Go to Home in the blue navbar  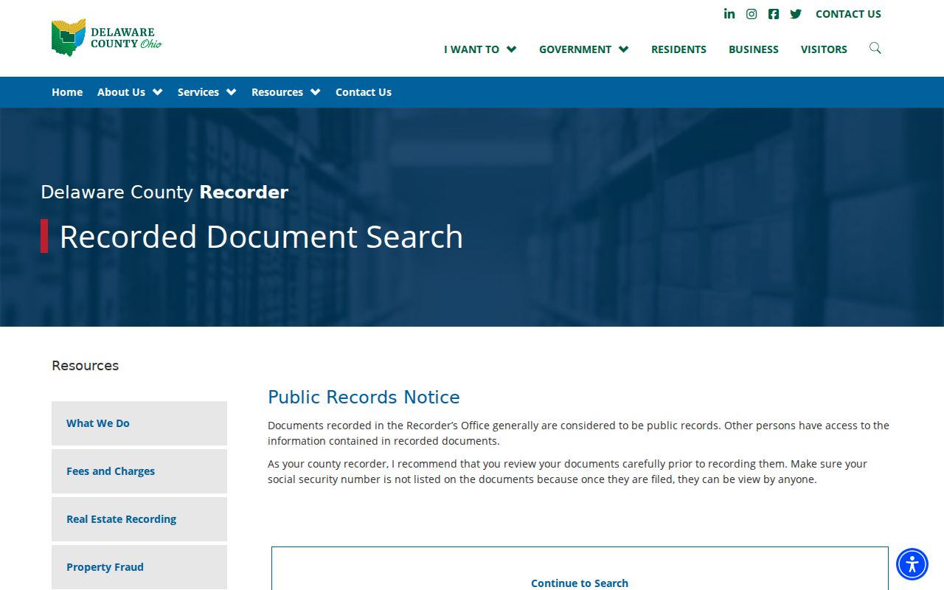pyautogui.click(x=67, y=92)
